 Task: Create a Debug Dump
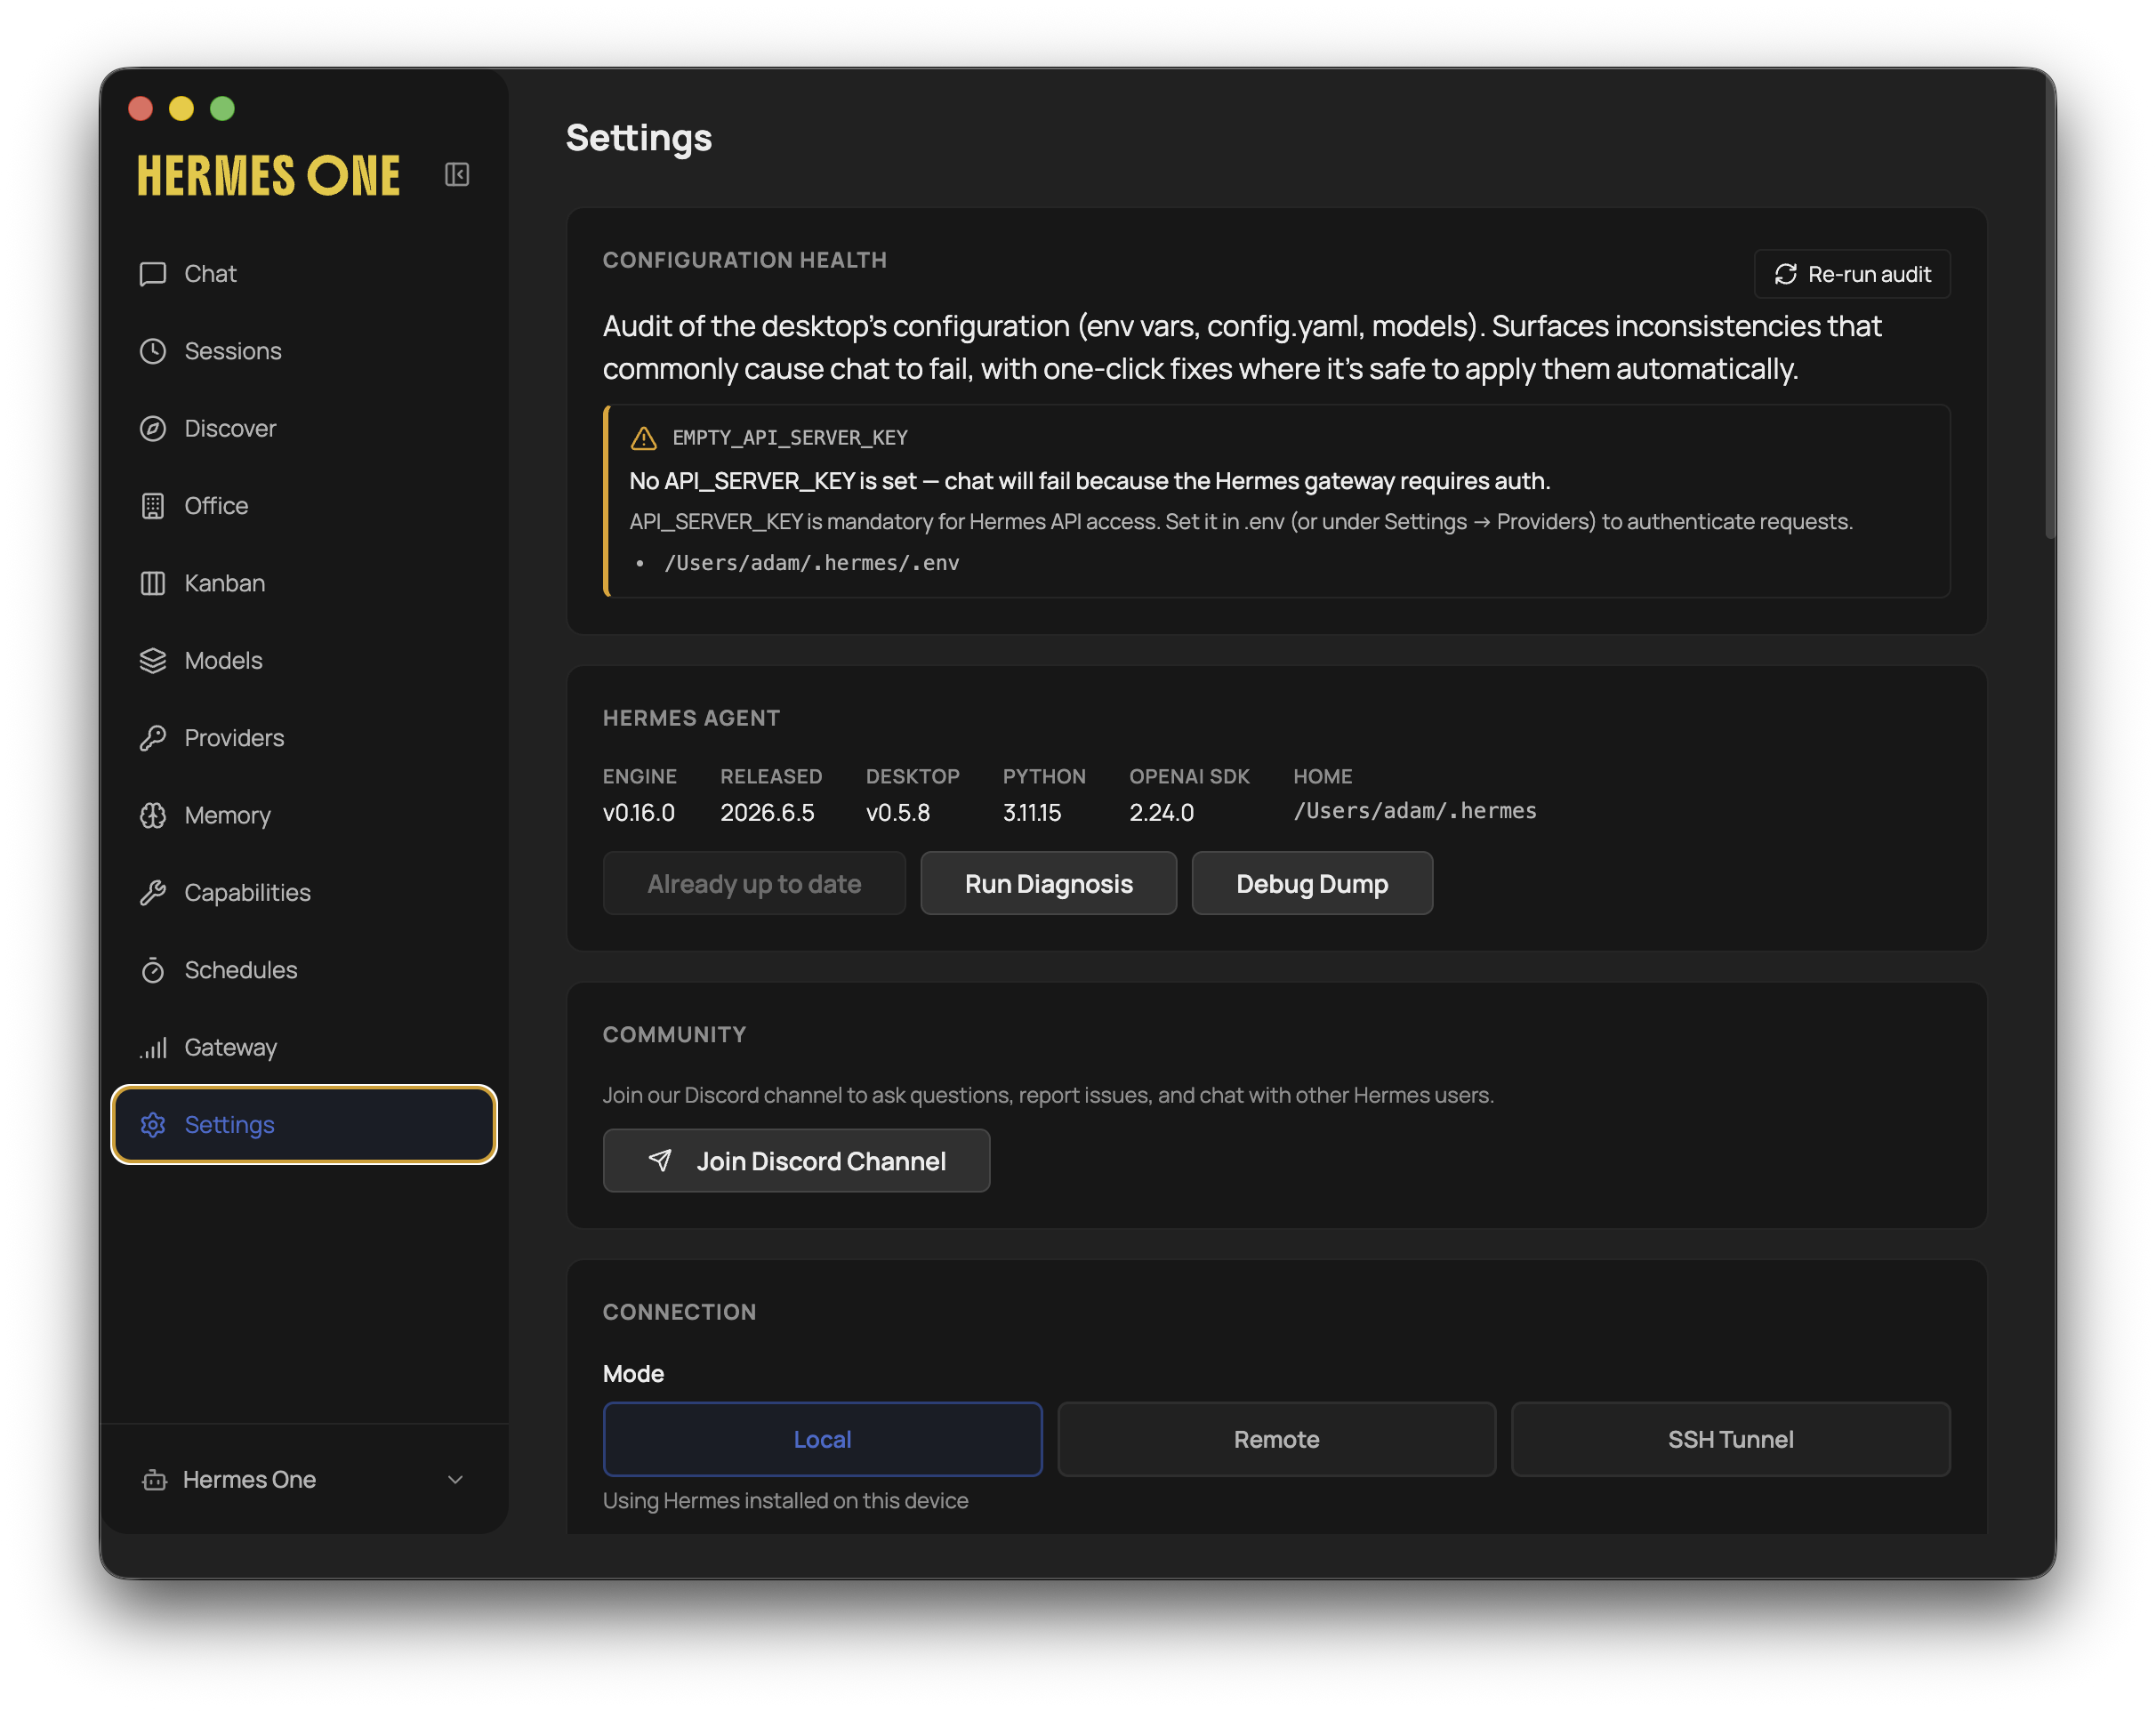1312,883
